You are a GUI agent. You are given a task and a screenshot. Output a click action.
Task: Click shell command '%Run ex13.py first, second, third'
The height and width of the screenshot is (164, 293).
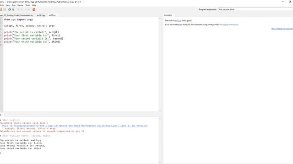27,136
